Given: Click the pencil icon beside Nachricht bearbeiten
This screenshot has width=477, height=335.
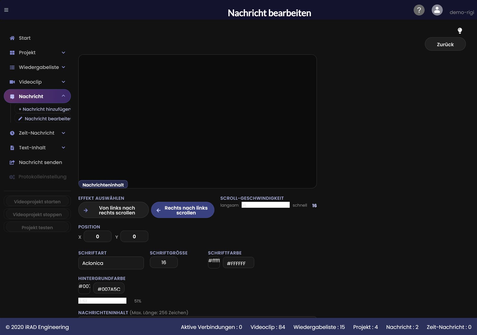Looking at the screenshot, I should [20, 119].
